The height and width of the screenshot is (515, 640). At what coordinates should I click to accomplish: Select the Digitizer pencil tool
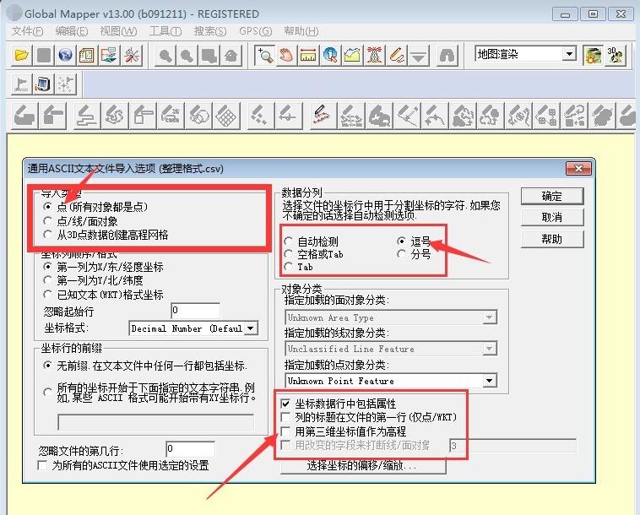coord(396,55)
